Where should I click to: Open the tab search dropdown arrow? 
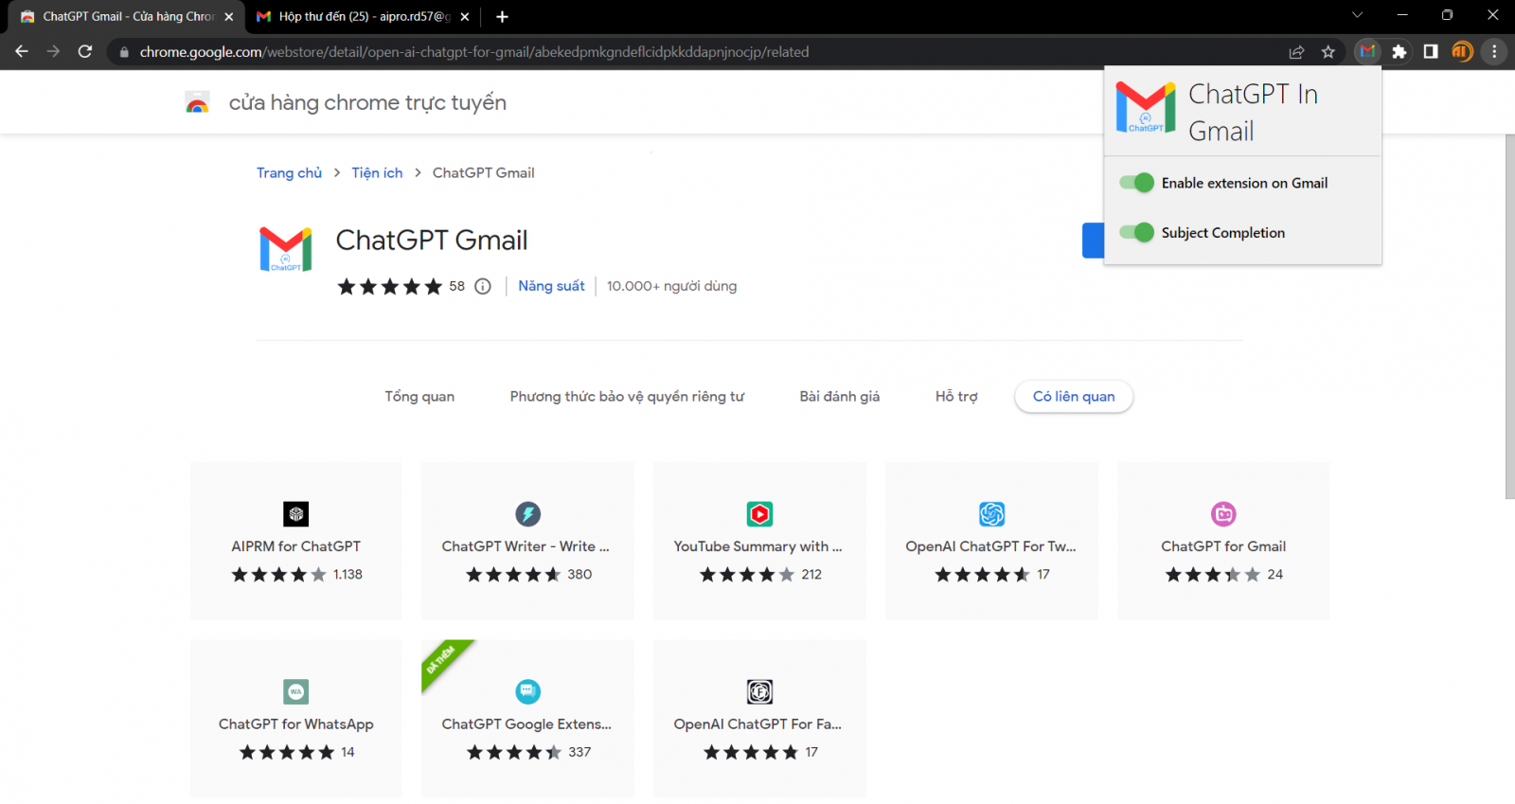point(1357,15)
